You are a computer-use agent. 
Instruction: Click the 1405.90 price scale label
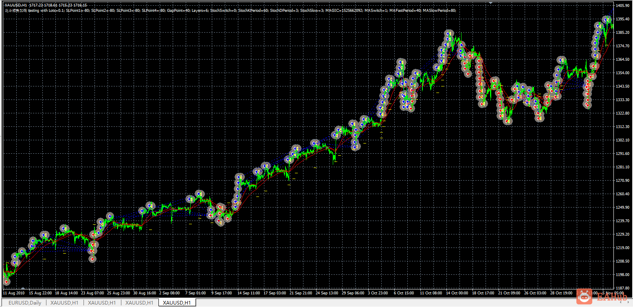click(x=624, y=6)
